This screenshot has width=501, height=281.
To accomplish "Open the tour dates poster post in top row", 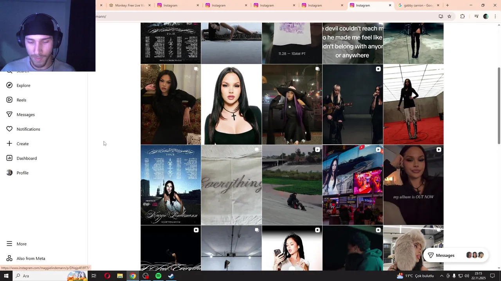I will (x=171, y=43).
